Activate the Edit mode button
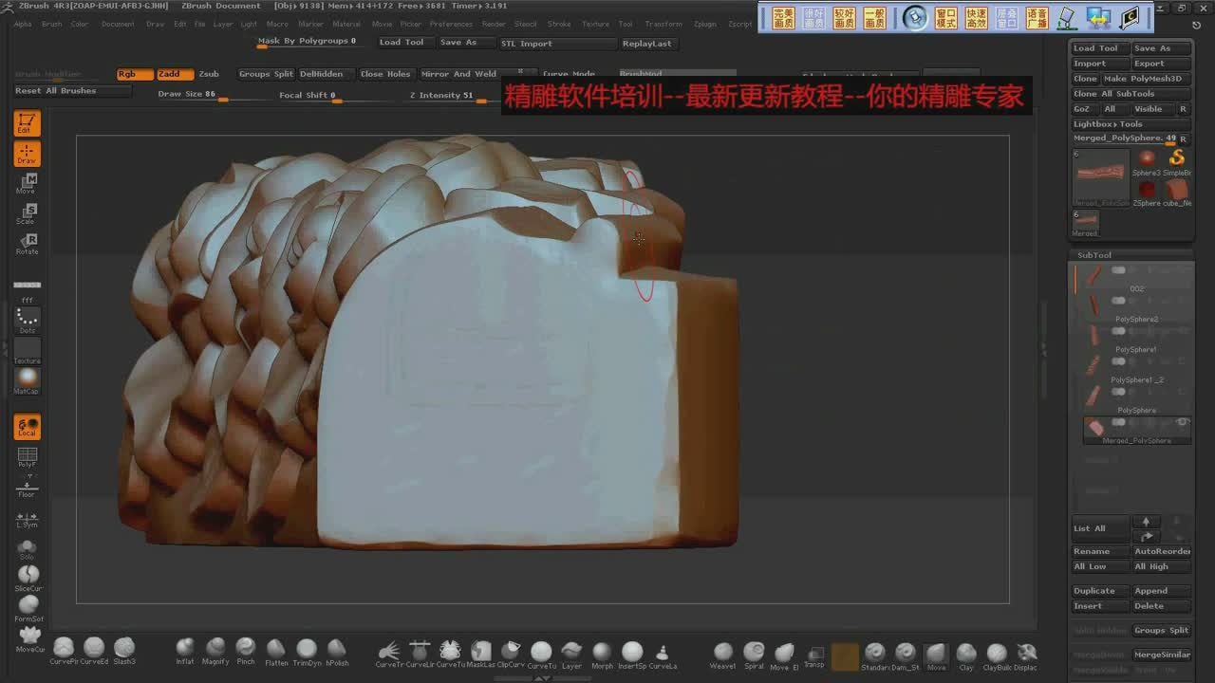1215x683 pixels. [x=27, y=123]
